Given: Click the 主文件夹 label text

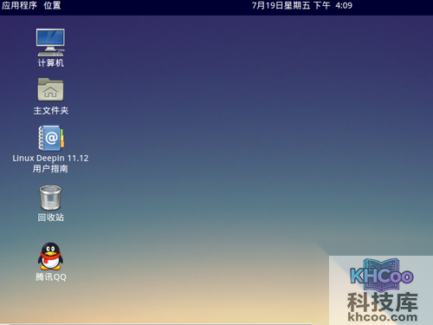Looking at the screenshot, I should pos(51,111).
